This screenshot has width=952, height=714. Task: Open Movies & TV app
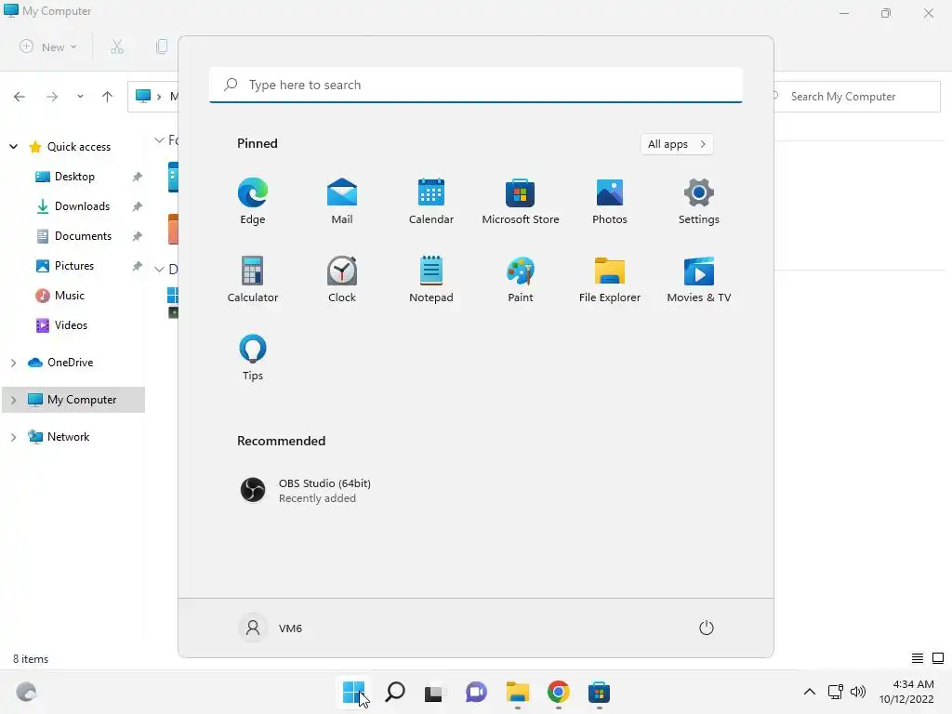click(x=699, y=279)
